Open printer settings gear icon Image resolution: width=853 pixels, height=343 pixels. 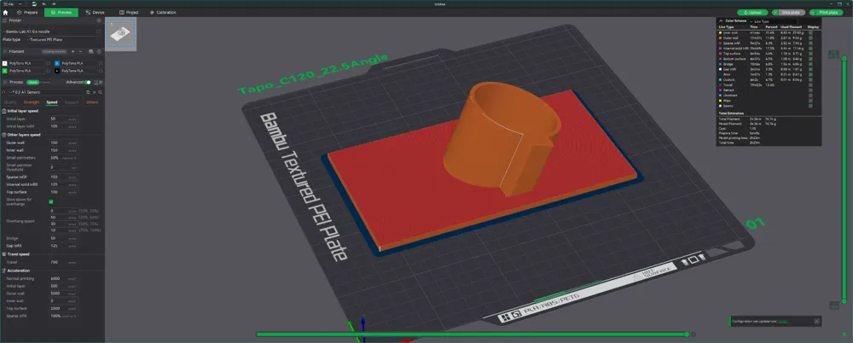(x=98, y=20)
